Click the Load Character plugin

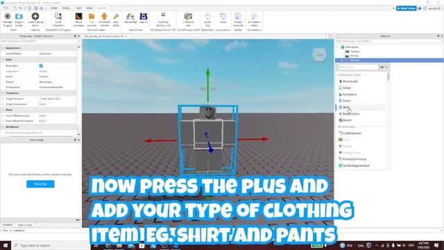pos(58,19)
